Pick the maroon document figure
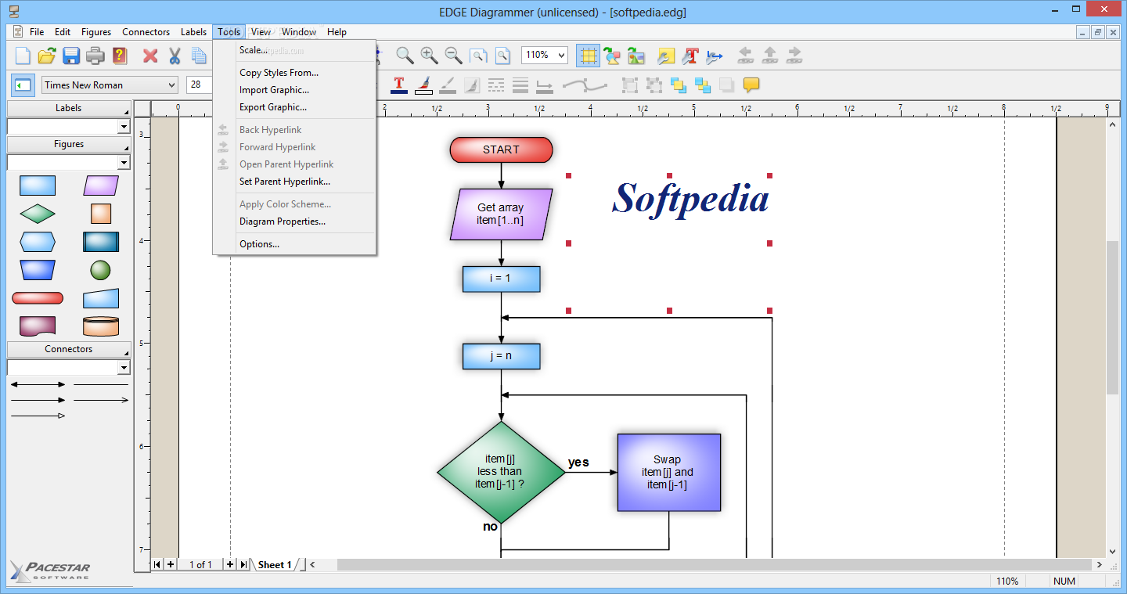This screenshot has width=1127, height=594. 38,326
